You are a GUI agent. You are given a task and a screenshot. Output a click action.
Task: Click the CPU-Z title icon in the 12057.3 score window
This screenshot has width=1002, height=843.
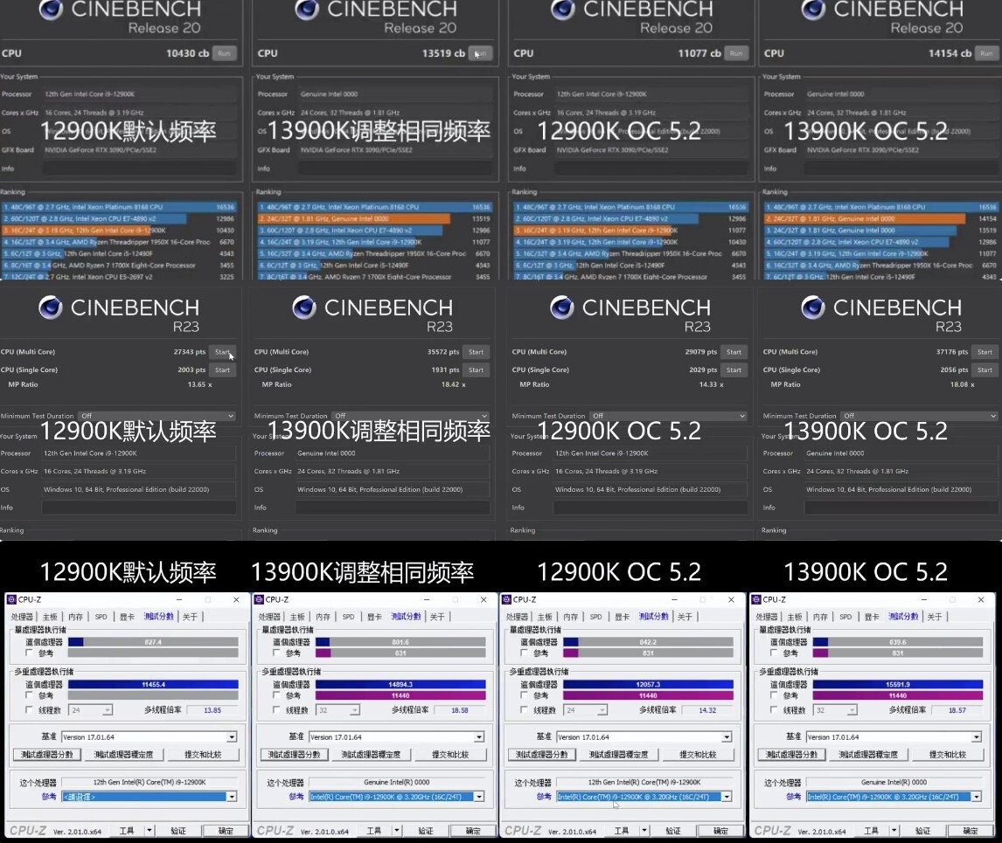(506, 599)
